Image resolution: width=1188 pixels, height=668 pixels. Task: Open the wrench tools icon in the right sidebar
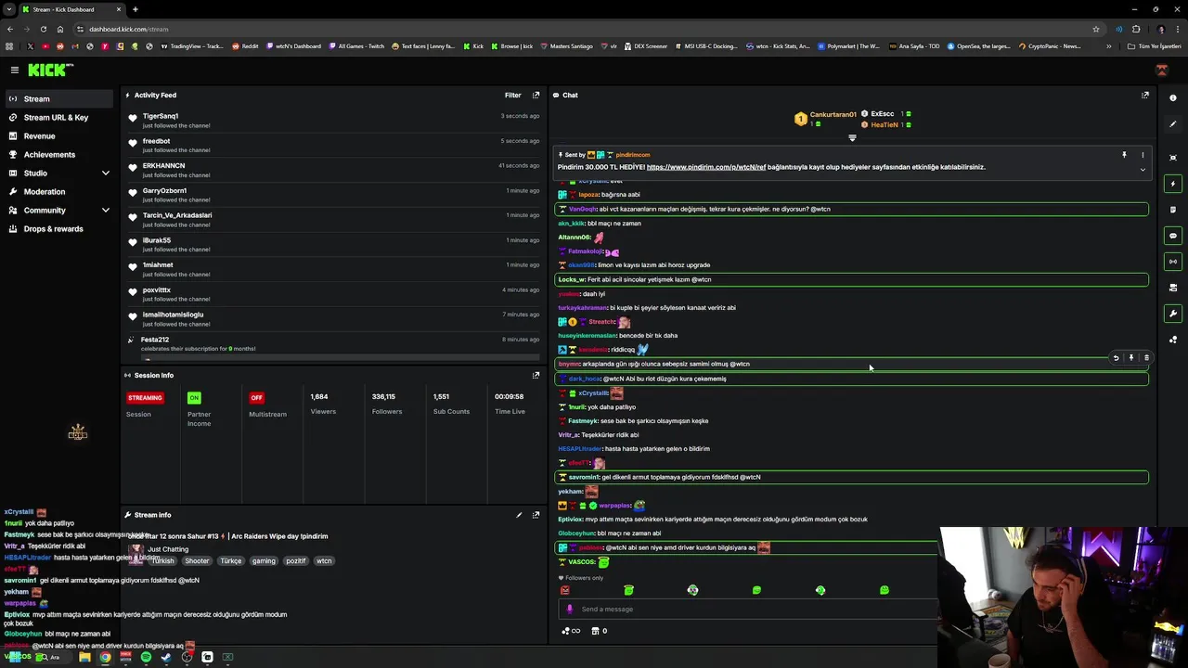[1173, 314]
